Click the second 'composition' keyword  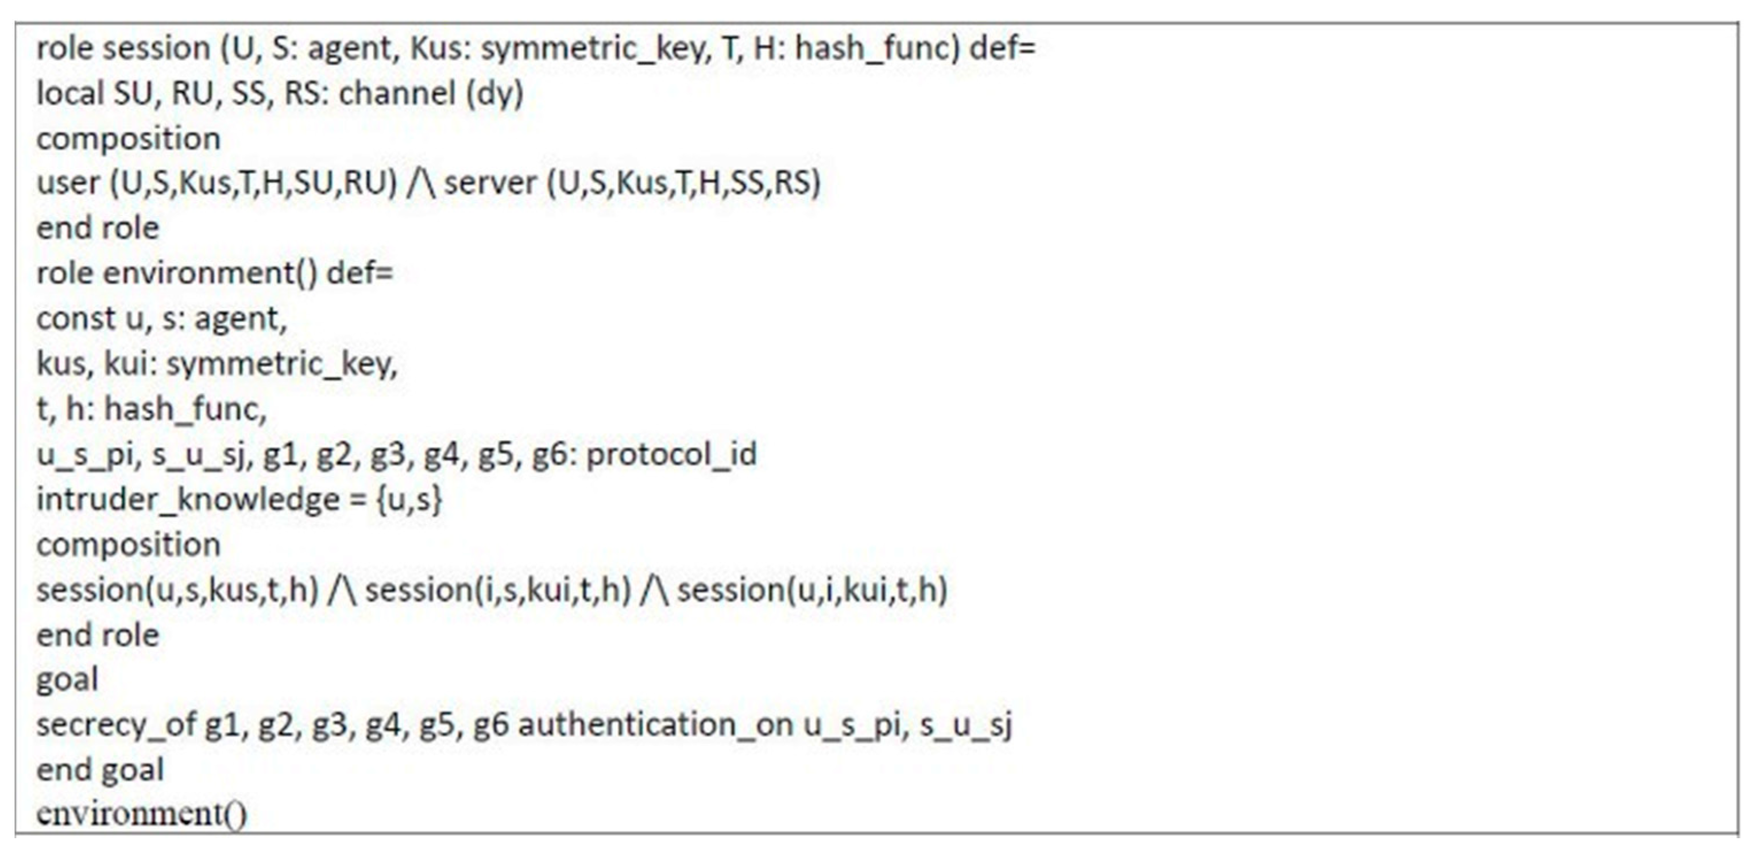click(x=128, y=545)
